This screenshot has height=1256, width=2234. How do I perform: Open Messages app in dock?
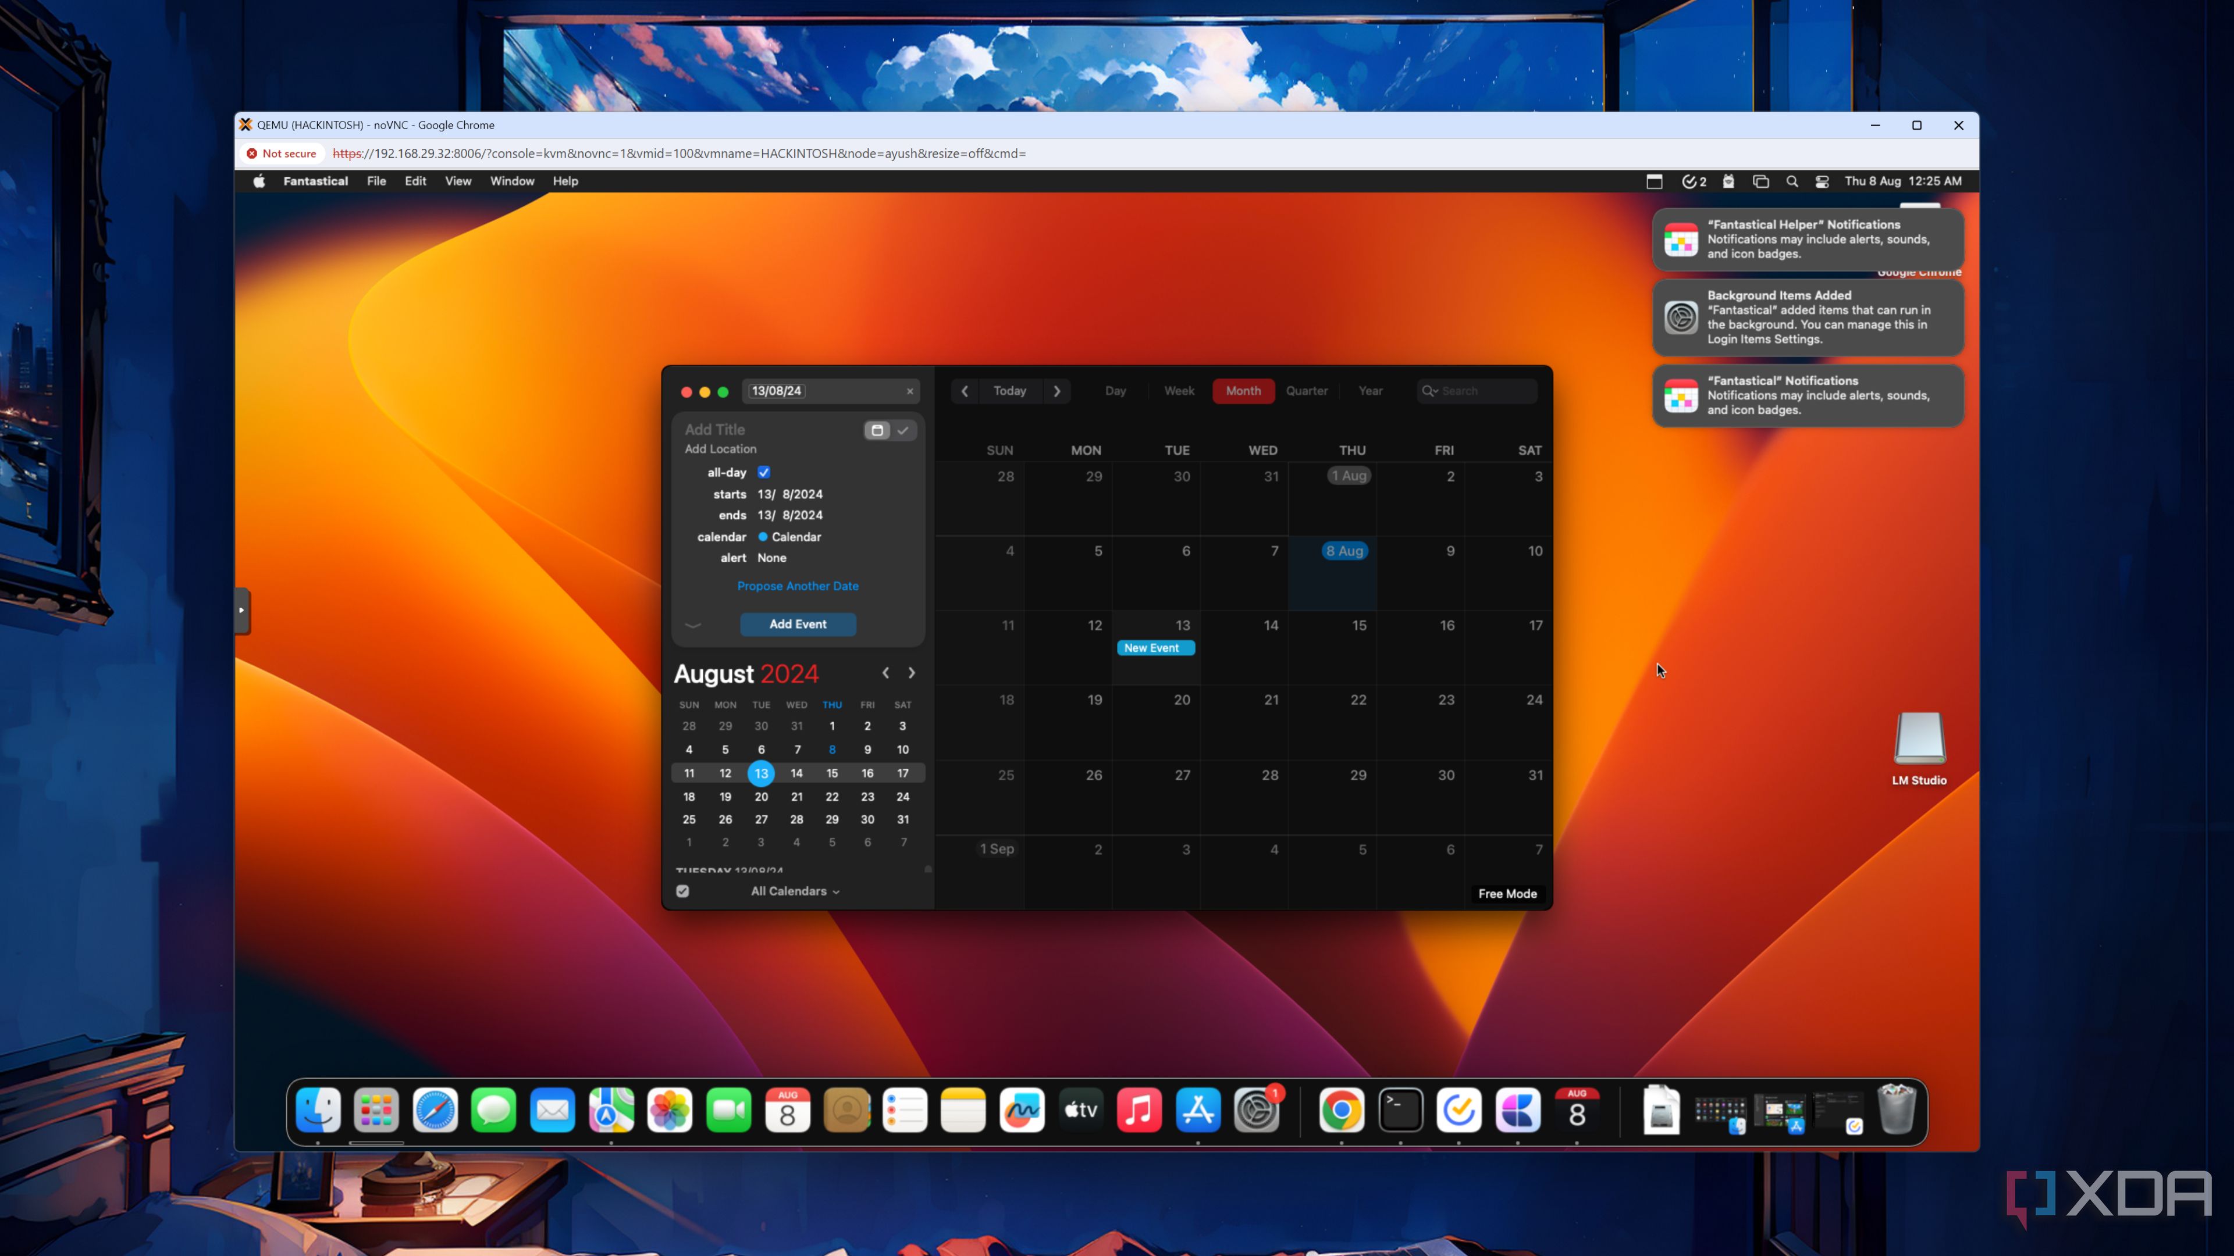[x=493, y=1111]
